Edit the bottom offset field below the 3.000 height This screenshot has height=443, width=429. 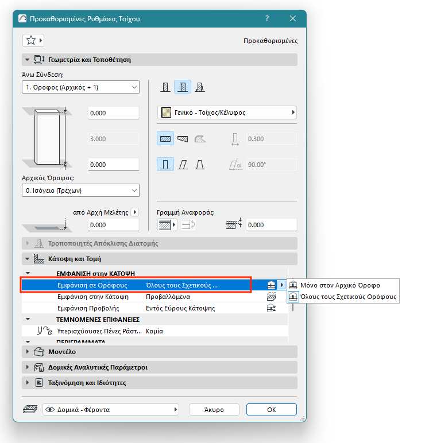coord(114,165)
